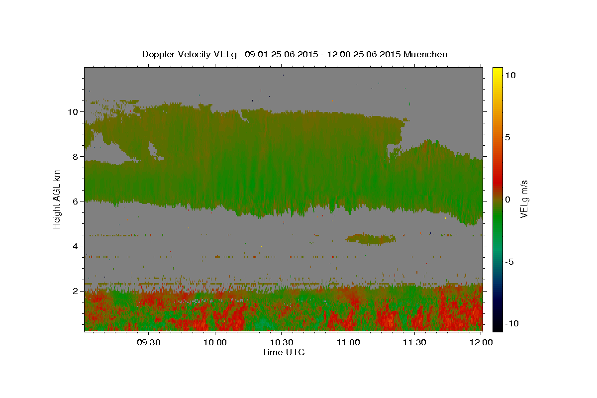
Task: Click the 12:00 time tick label
Action: coord(481,342)
